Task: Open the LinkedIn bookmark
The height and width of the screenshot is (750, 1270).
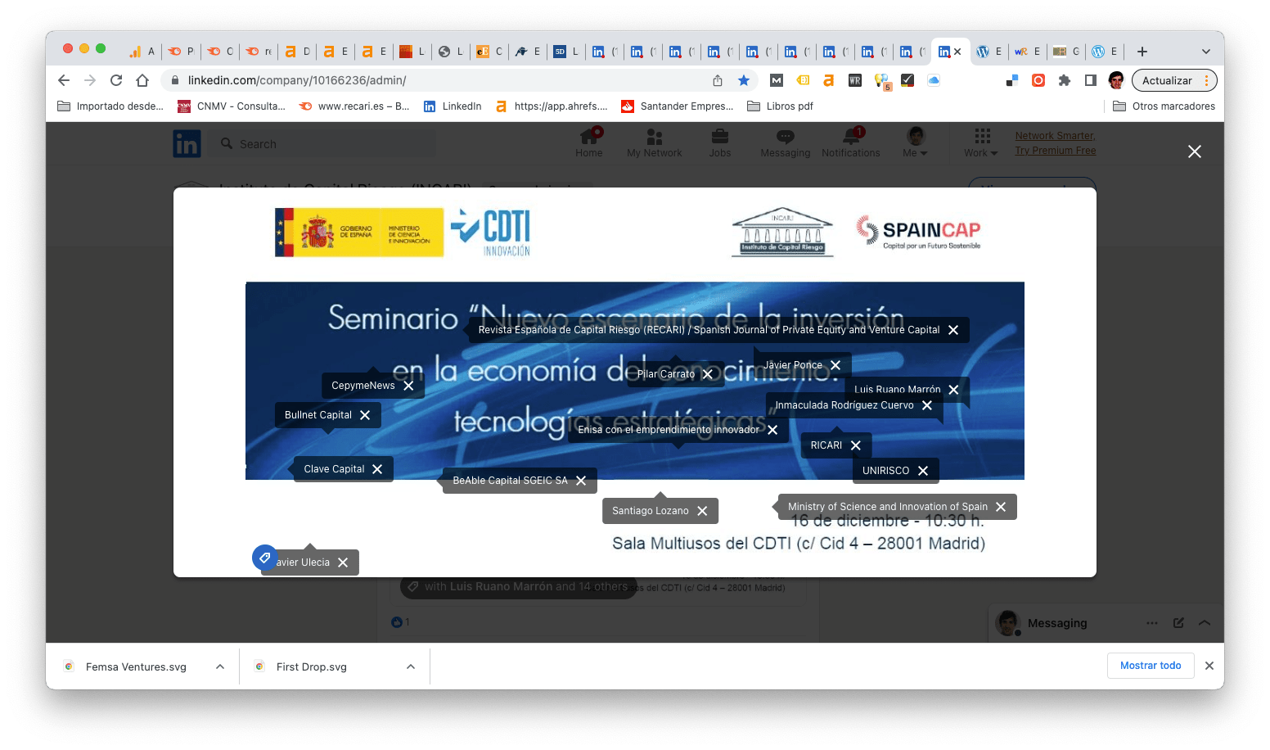Action: click(453, 106)
